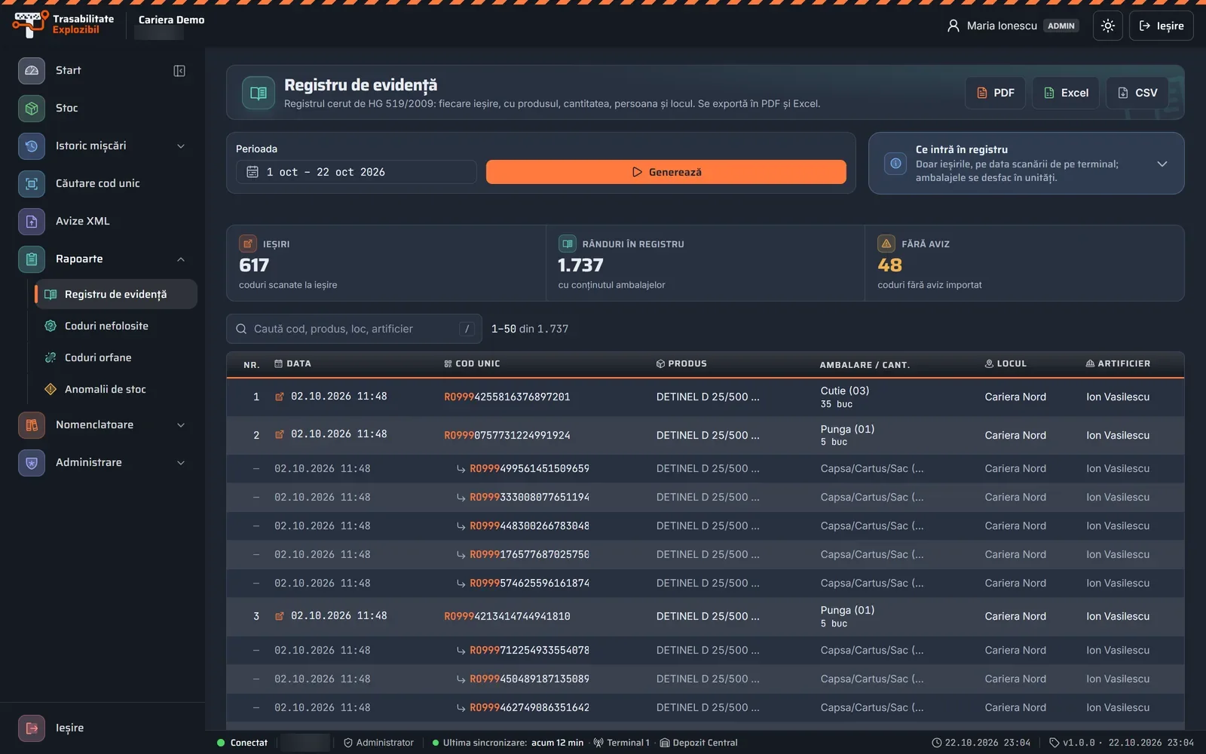Click the sidebar bottom Ieșire icon
The height and width of the screenshot is (754, 1206).
coord(32,728)
